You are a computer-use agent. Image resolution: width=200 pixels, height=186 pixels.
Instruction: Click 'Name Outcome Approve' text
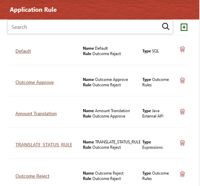(x=106, y=79)
